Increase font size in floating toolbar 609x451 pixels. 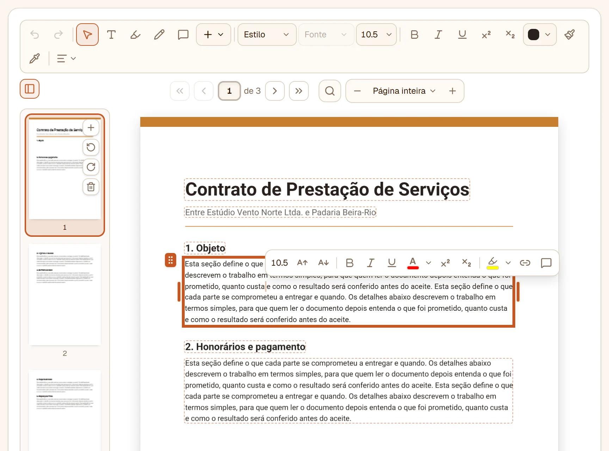[302, 263]
